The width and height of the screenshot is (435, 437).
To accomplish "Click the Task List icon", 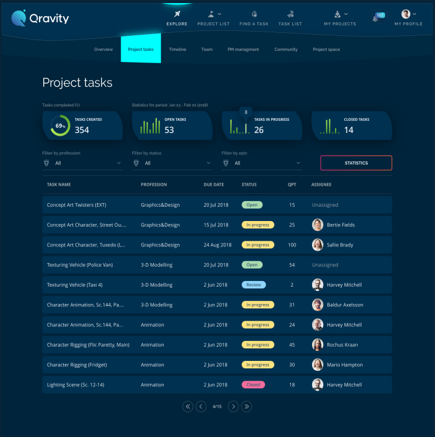I will tap(290, 14).
